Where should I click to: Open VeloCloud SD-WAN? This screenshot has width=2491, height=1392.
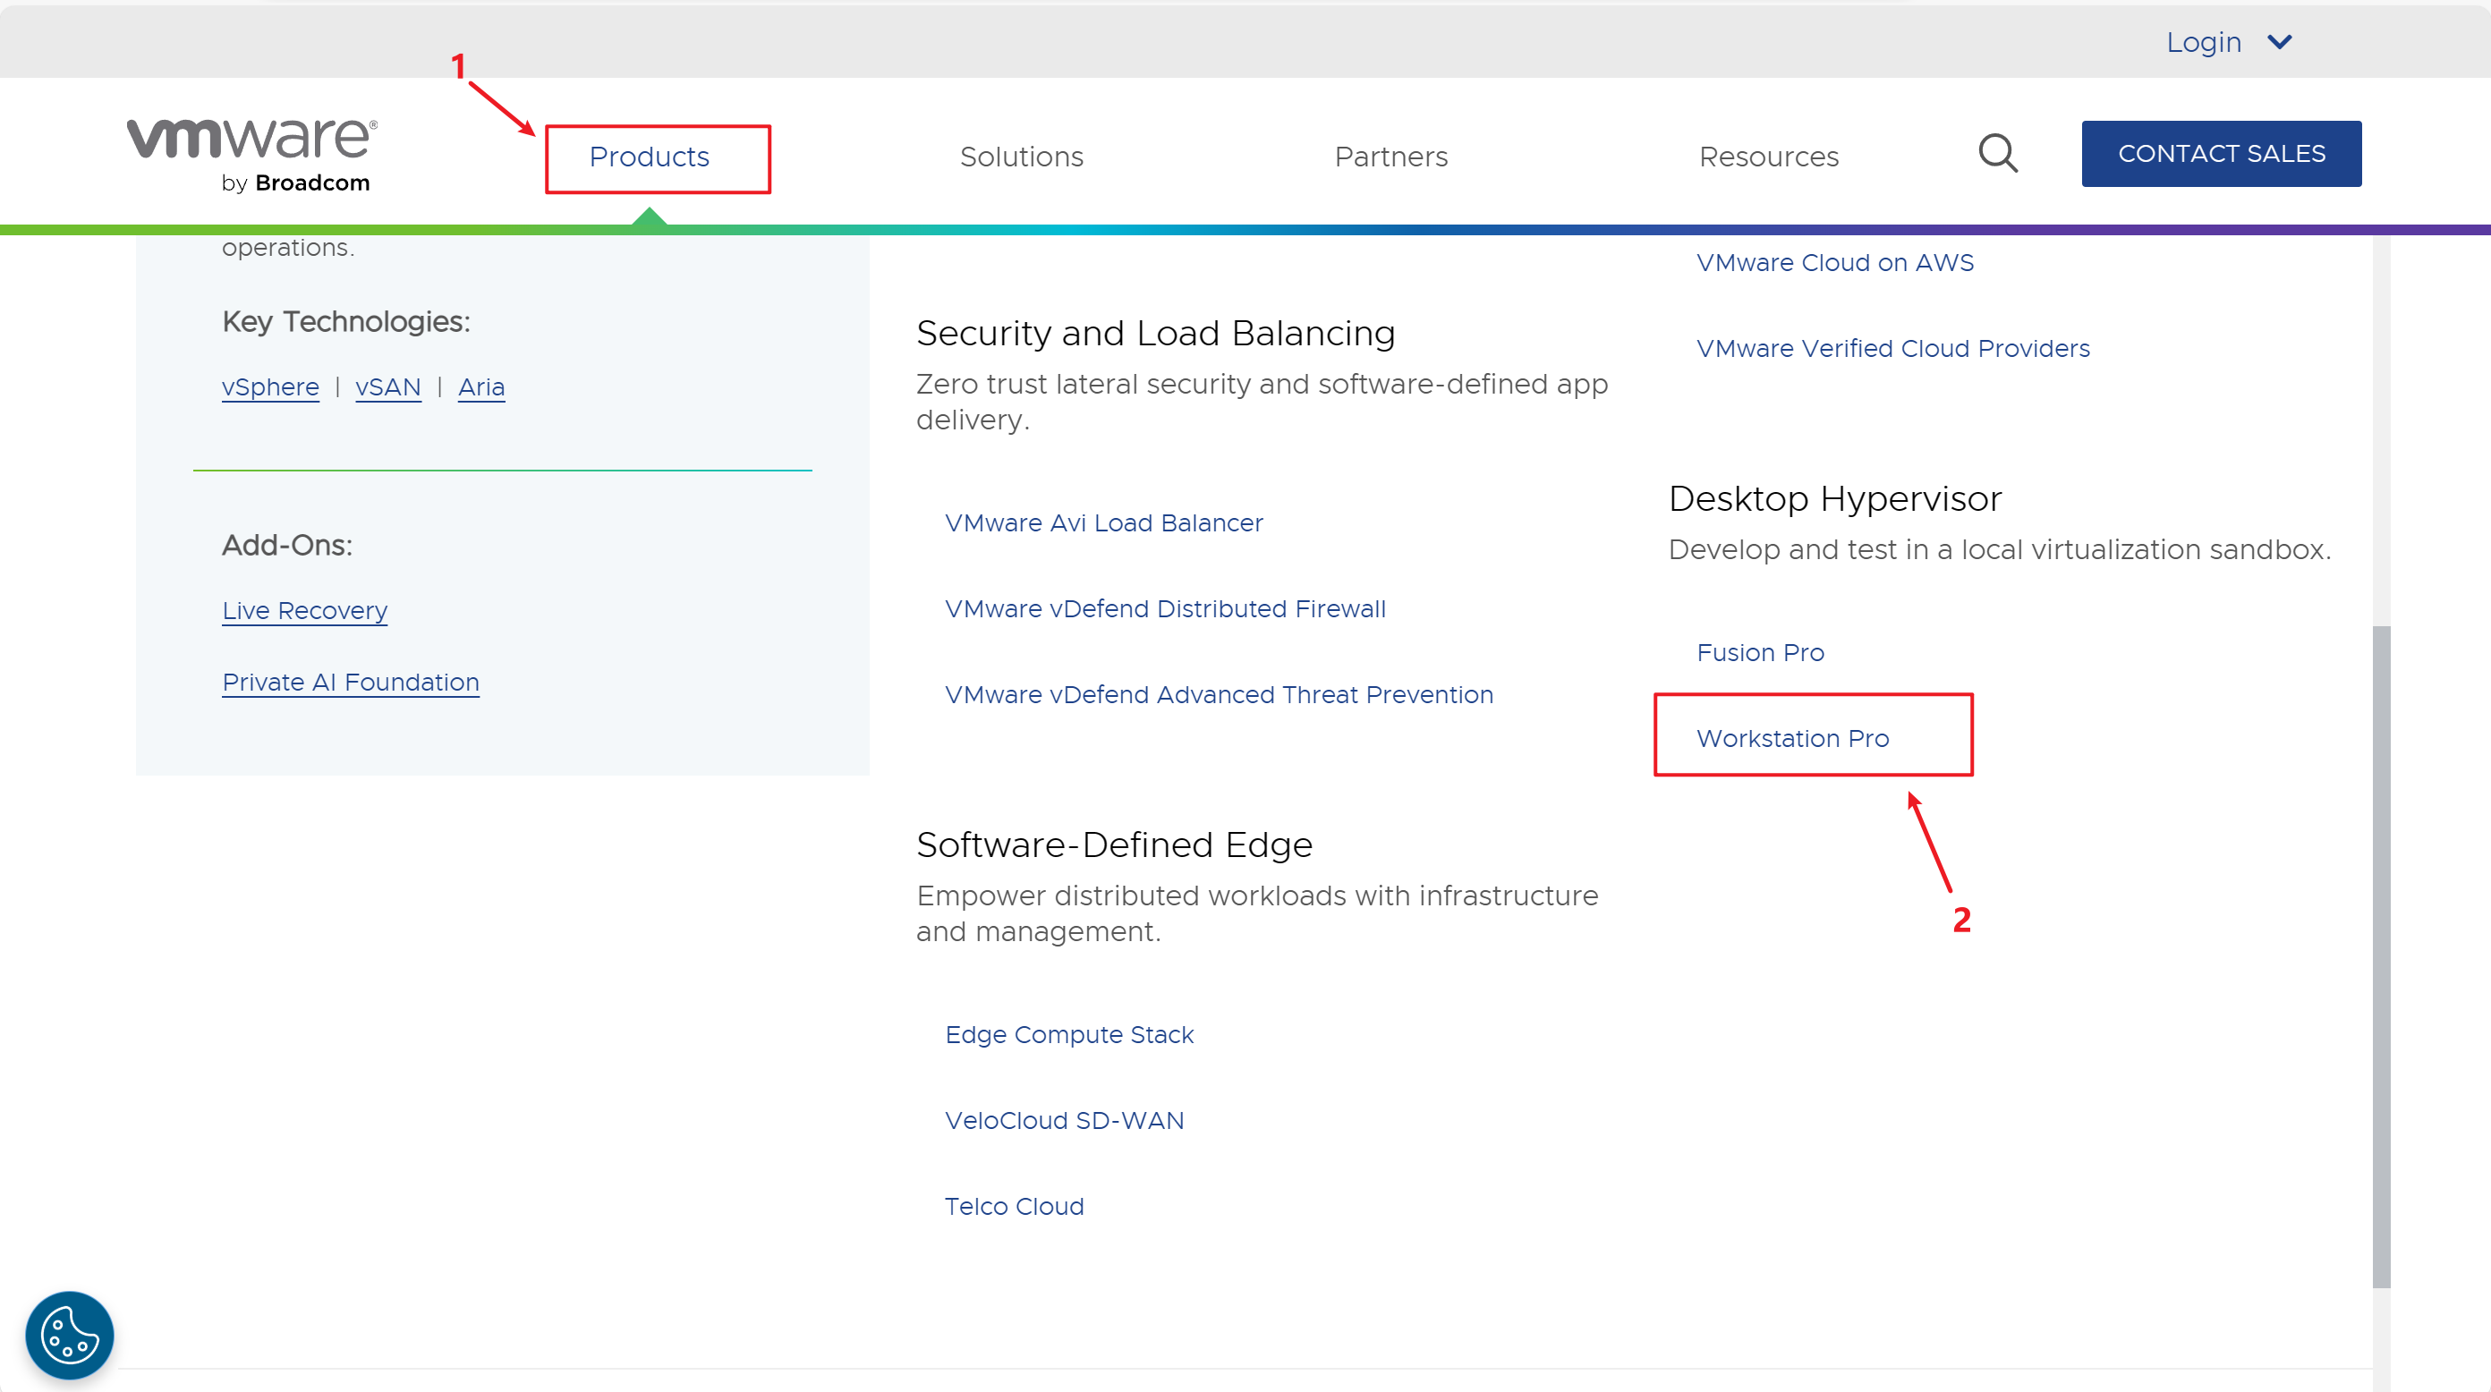point(1064,1121)
